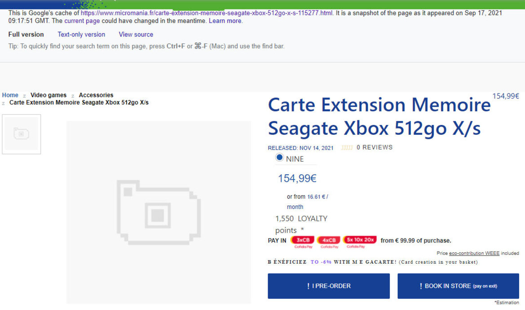Follow the 'current page' link
Image resolution: width=525 pixels, height=310 pixels.
tap(81, 21)
